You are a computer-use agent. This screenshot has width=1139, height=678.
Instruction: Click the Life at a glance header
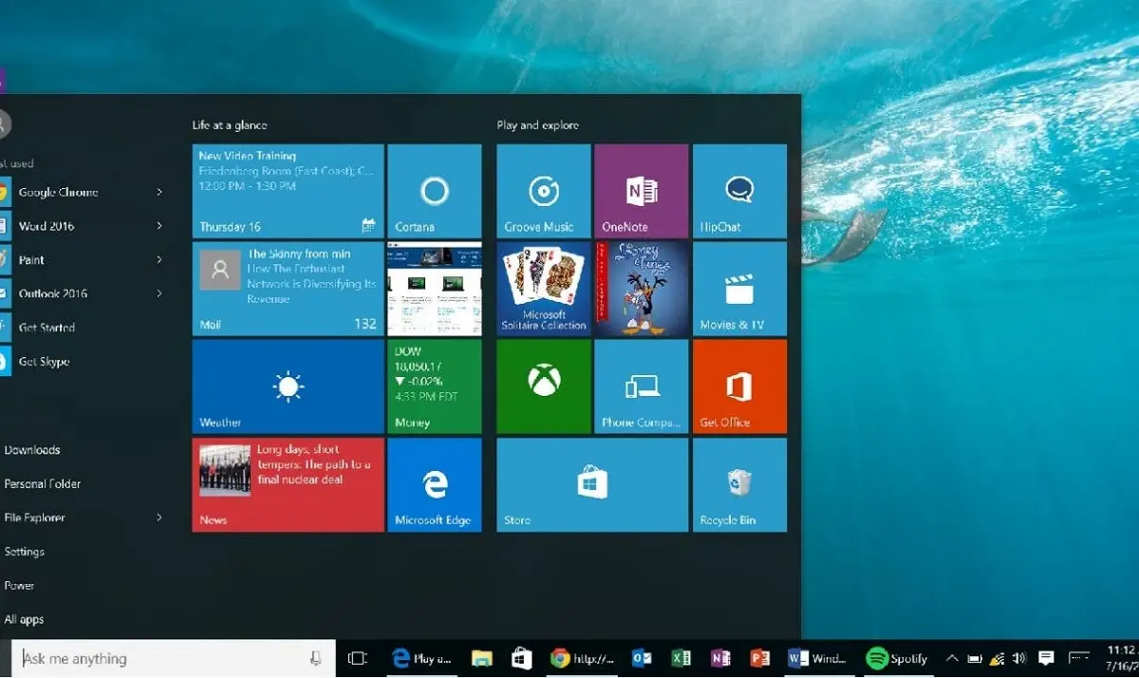click(230, 125)
